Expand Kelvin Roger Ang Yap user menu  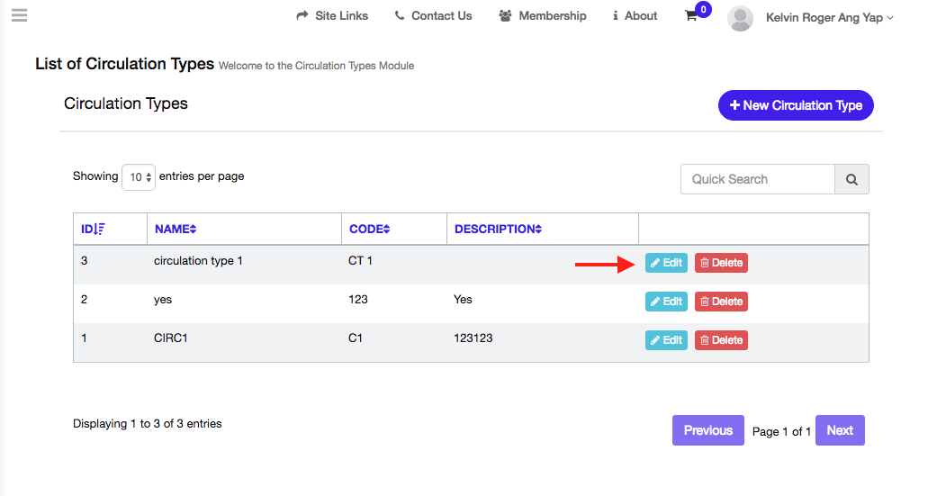point(829,18)
